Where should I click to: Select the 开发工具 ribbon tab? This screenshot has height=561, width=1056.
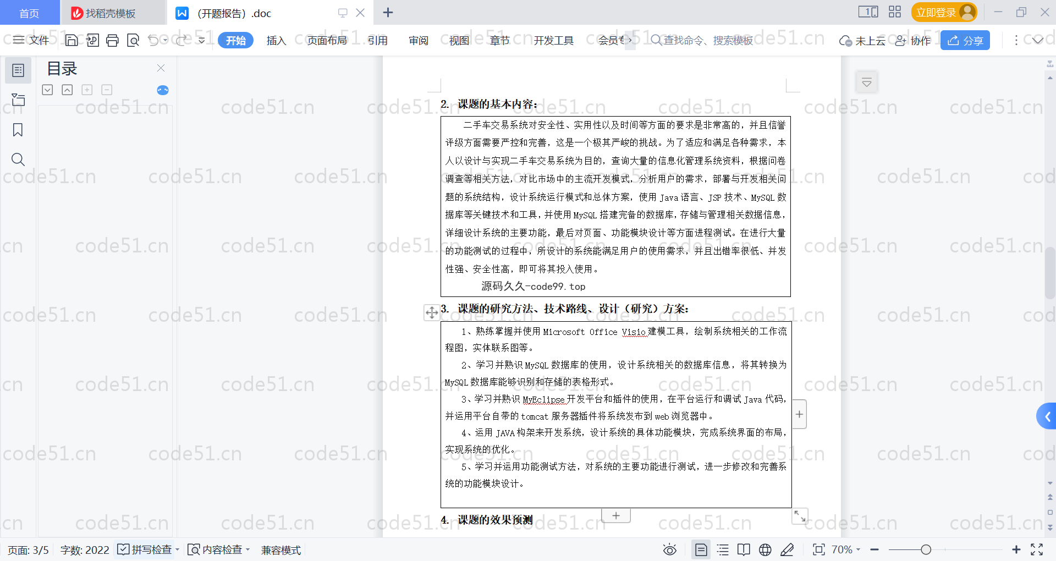click(553, 40)
